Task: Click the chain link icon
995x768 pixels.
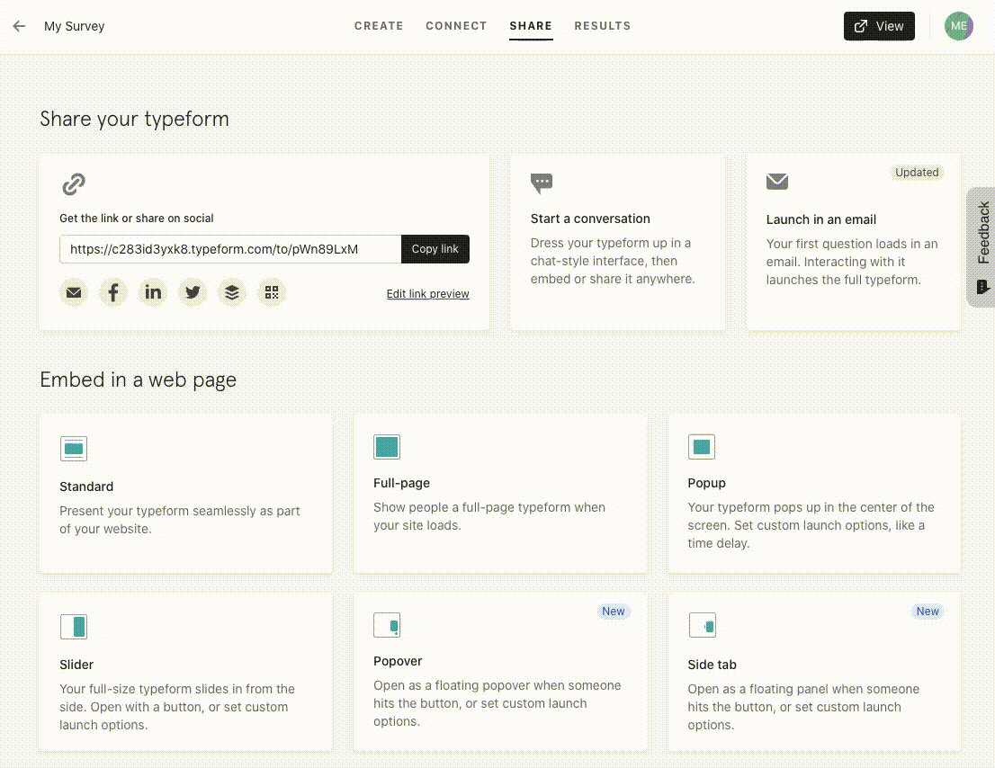Action: point(74,184)
